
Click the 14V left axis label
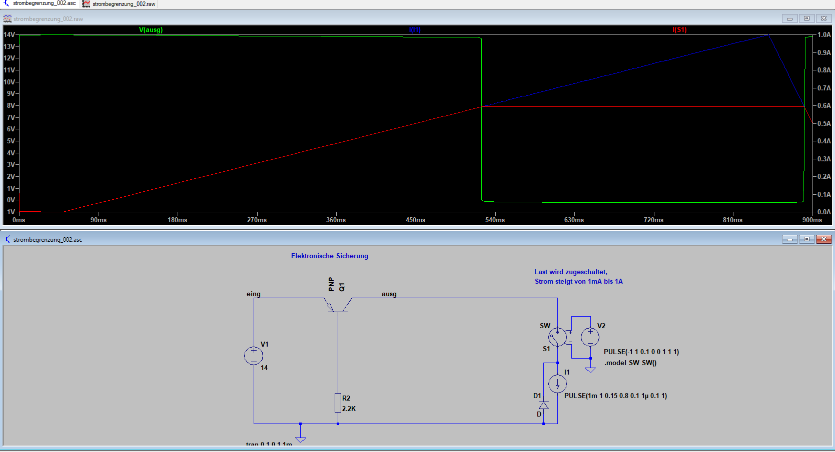(10, 35)
